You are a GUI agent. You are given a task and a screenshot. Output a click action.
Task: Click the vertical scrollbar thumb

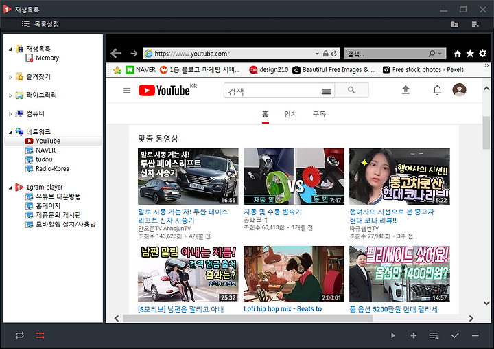(486, 133)
